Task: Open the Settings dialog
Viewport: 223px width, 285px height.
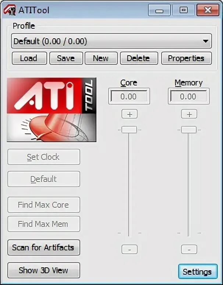Action: (x=197, y=272)
